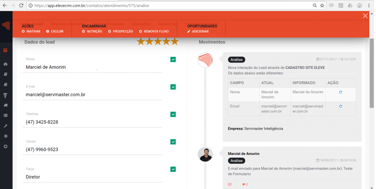The image size is (376, 189).
Task: Click the page vertical scrollbar thumb
Action: pyautogui.click(x=372, y=73)
